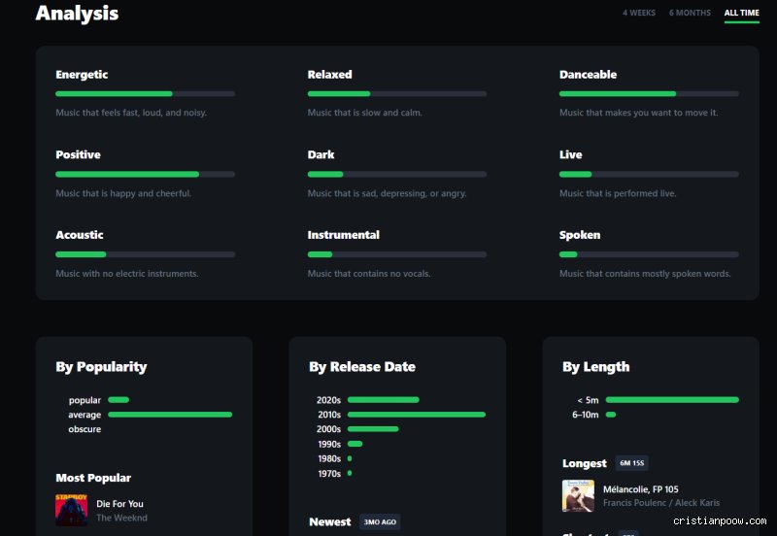Click 'Music that is happy and cheerful.' text
This screenshot has width=777, height=536.
(x=123, y=193)
